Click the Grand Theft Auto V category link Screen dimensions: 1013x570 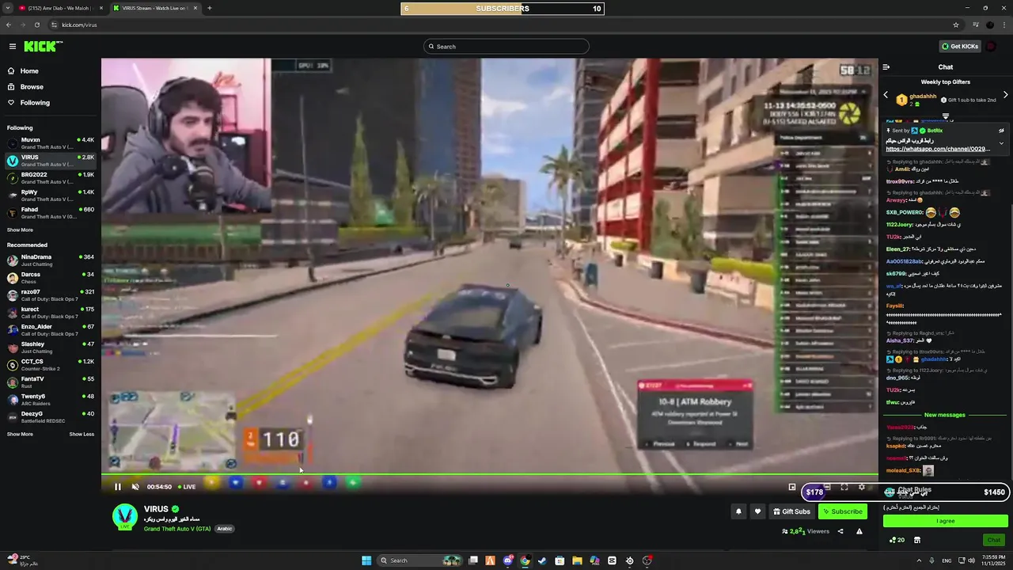[x=177, y=529]
